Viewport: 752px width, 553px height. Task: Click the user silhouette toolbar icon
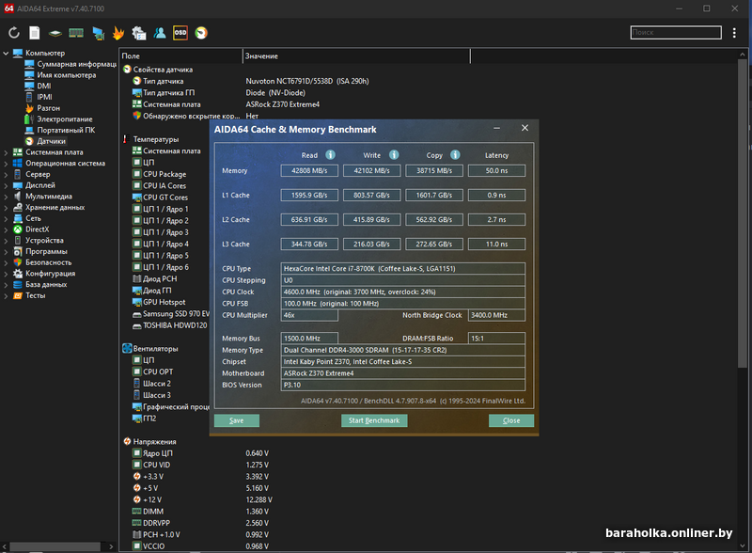(x=160, y=33)
